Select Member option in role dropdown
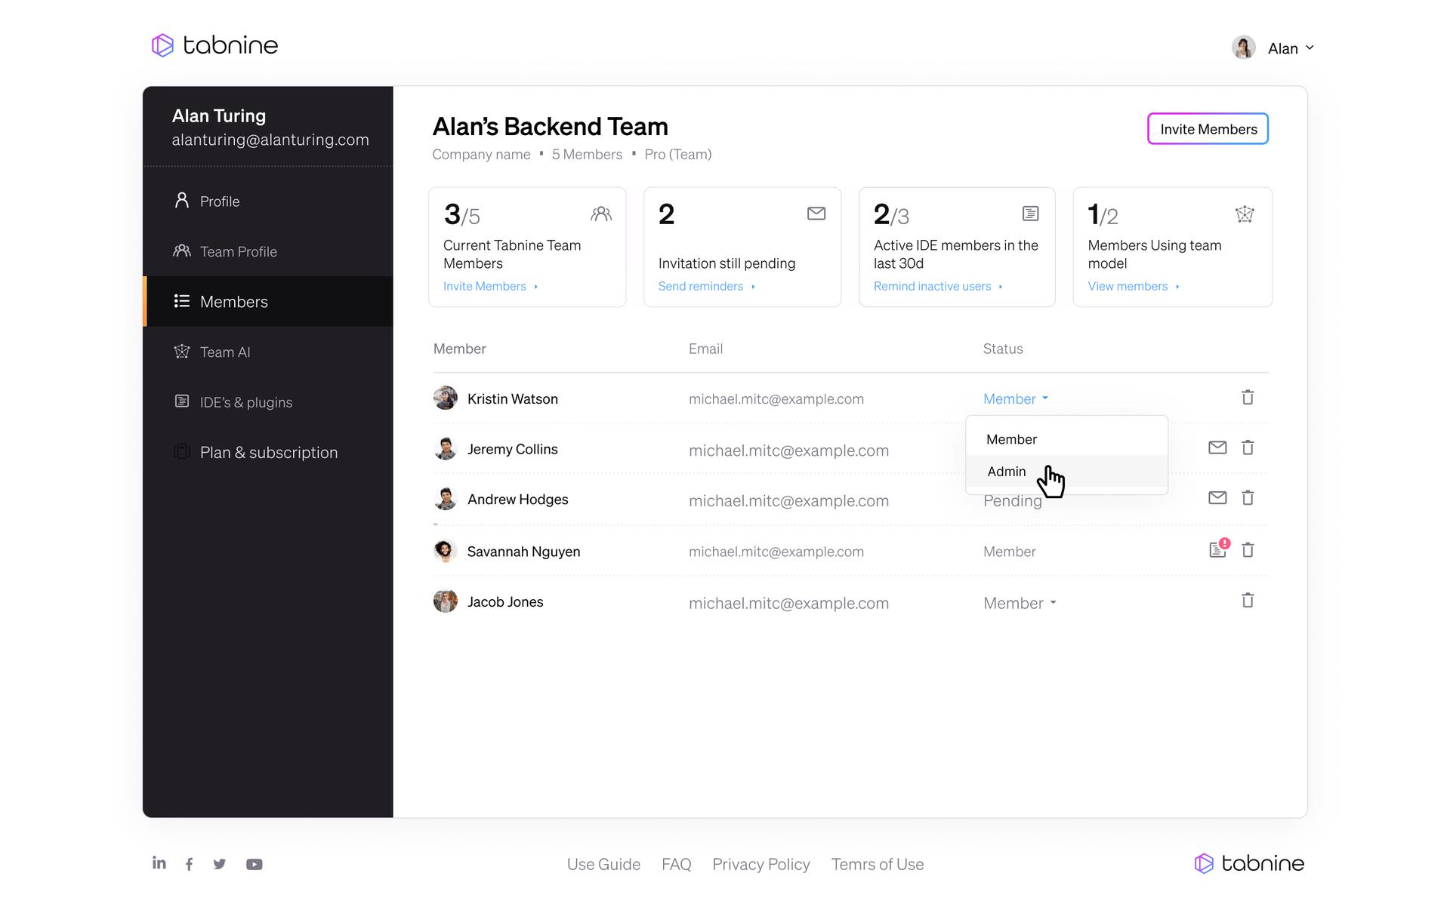Screen dimensions: 1450x904 [1011, 439]
